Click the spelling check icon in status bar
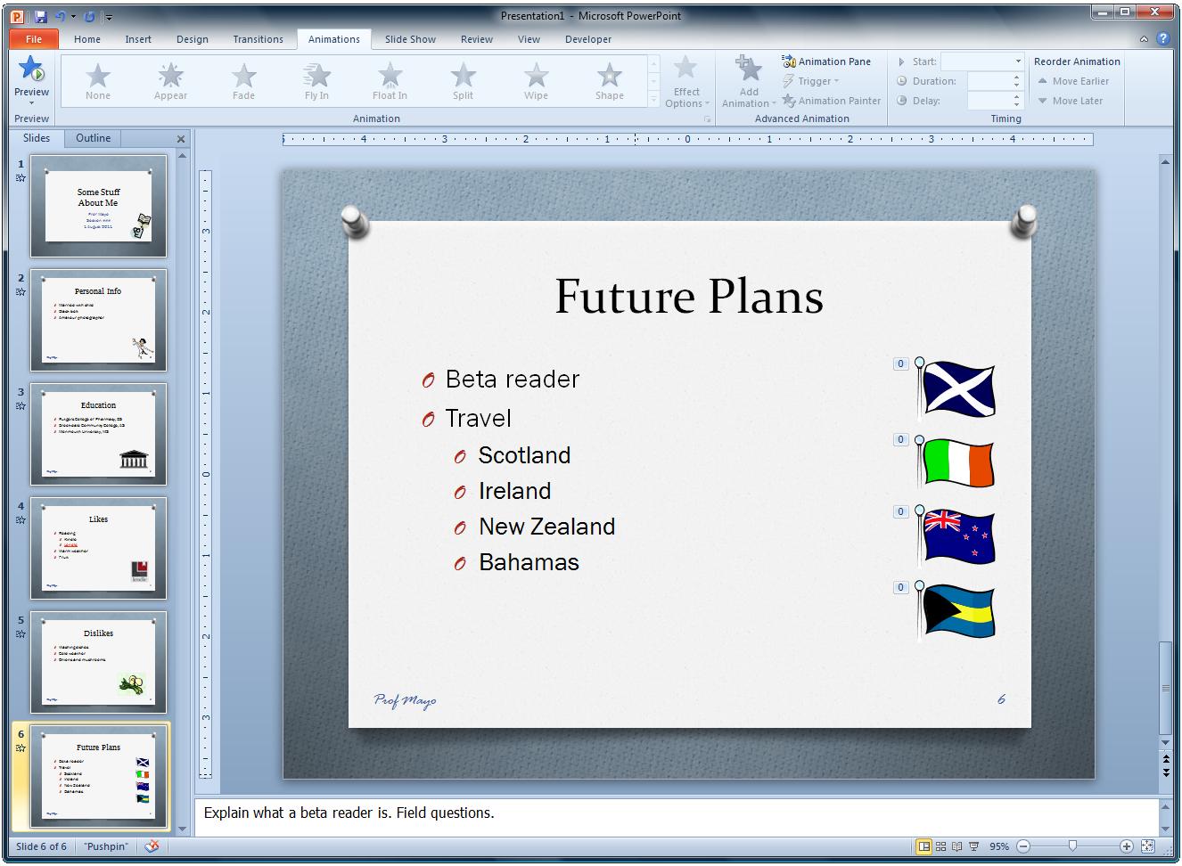The width and height of the screenshot is (1182, 866). [152, 846]
